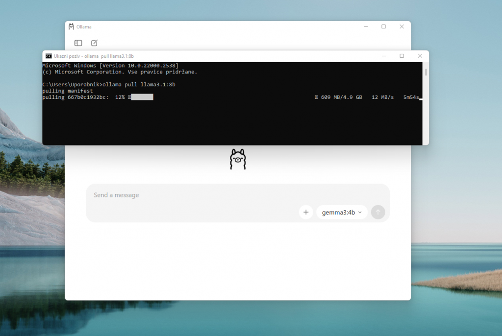Minimize the Command Prompt window
The width and height of the screenshot is (502, 336).
pyautogui.click(x=383, y=56)
